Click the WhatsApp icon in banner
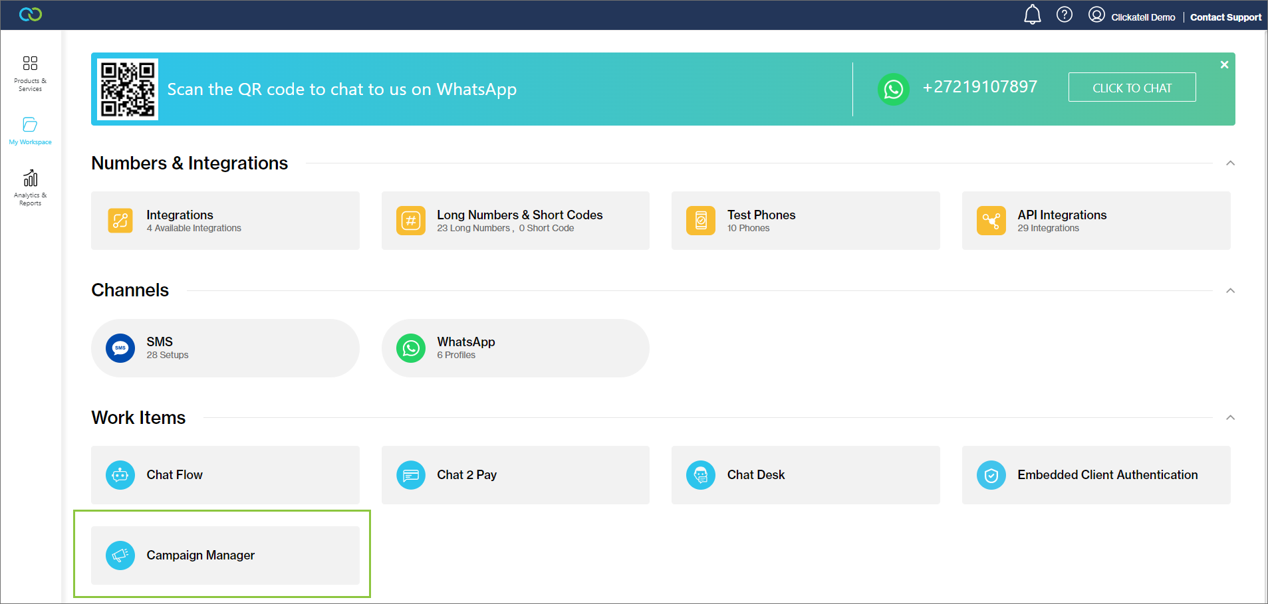Image resolution: width=1268 pixels, height=604 pixels. pos(893,89)
